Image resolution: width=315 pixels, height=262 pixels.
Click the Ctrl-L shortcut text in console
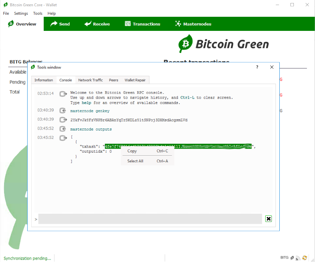click(x=187, y=98)
